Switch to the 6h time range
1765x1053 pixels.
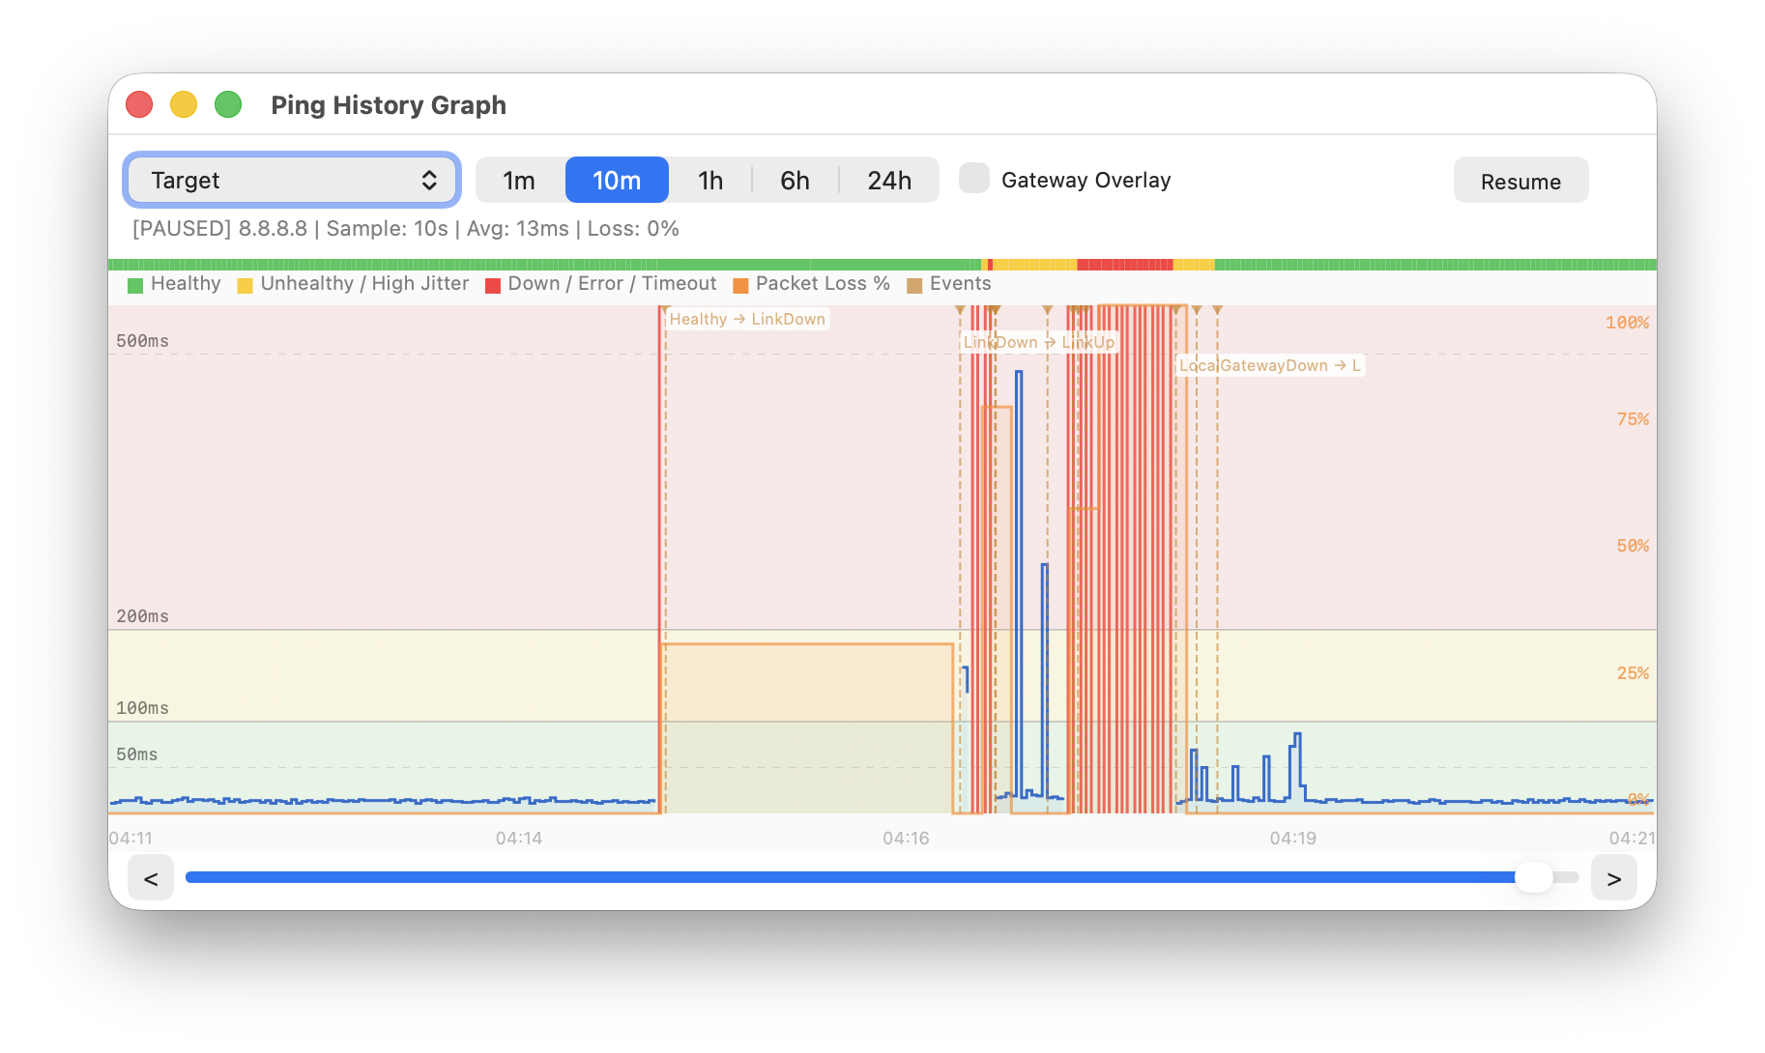coord(795,181)
